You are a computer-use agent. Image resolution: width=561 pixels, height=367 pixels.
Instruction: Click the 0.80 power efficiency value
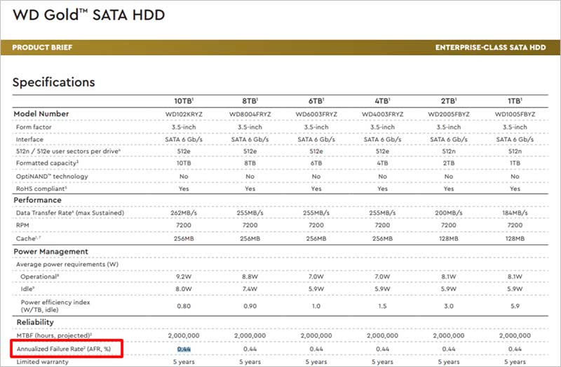click(x=184, y=306)
